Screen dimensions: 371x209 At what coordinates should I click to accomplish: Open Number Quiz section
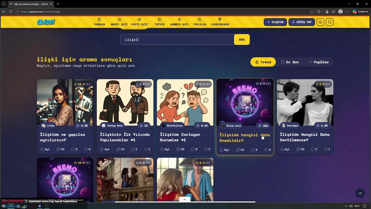pos(179,22)
